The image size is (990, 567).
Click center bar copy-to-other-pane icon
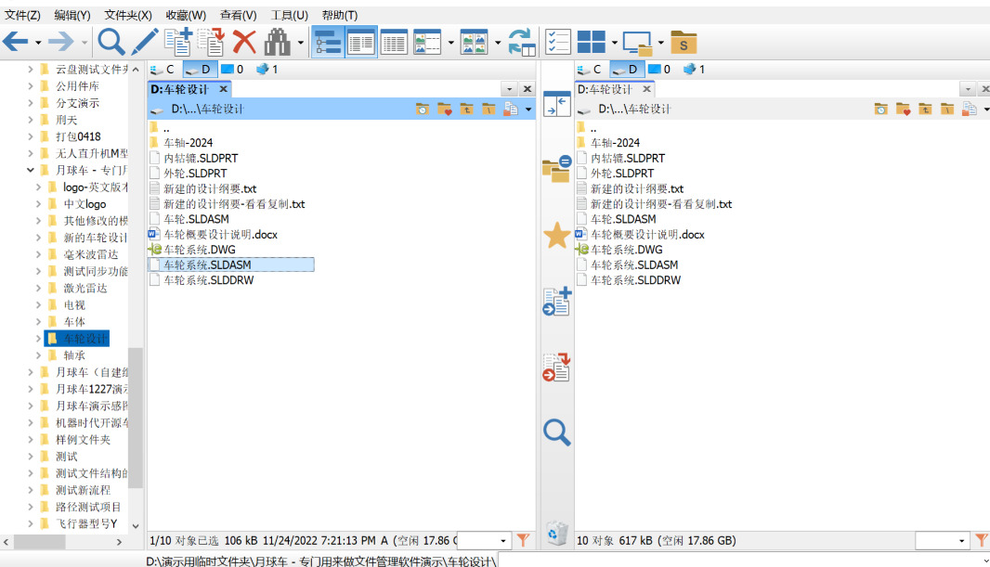click(557, 301)
